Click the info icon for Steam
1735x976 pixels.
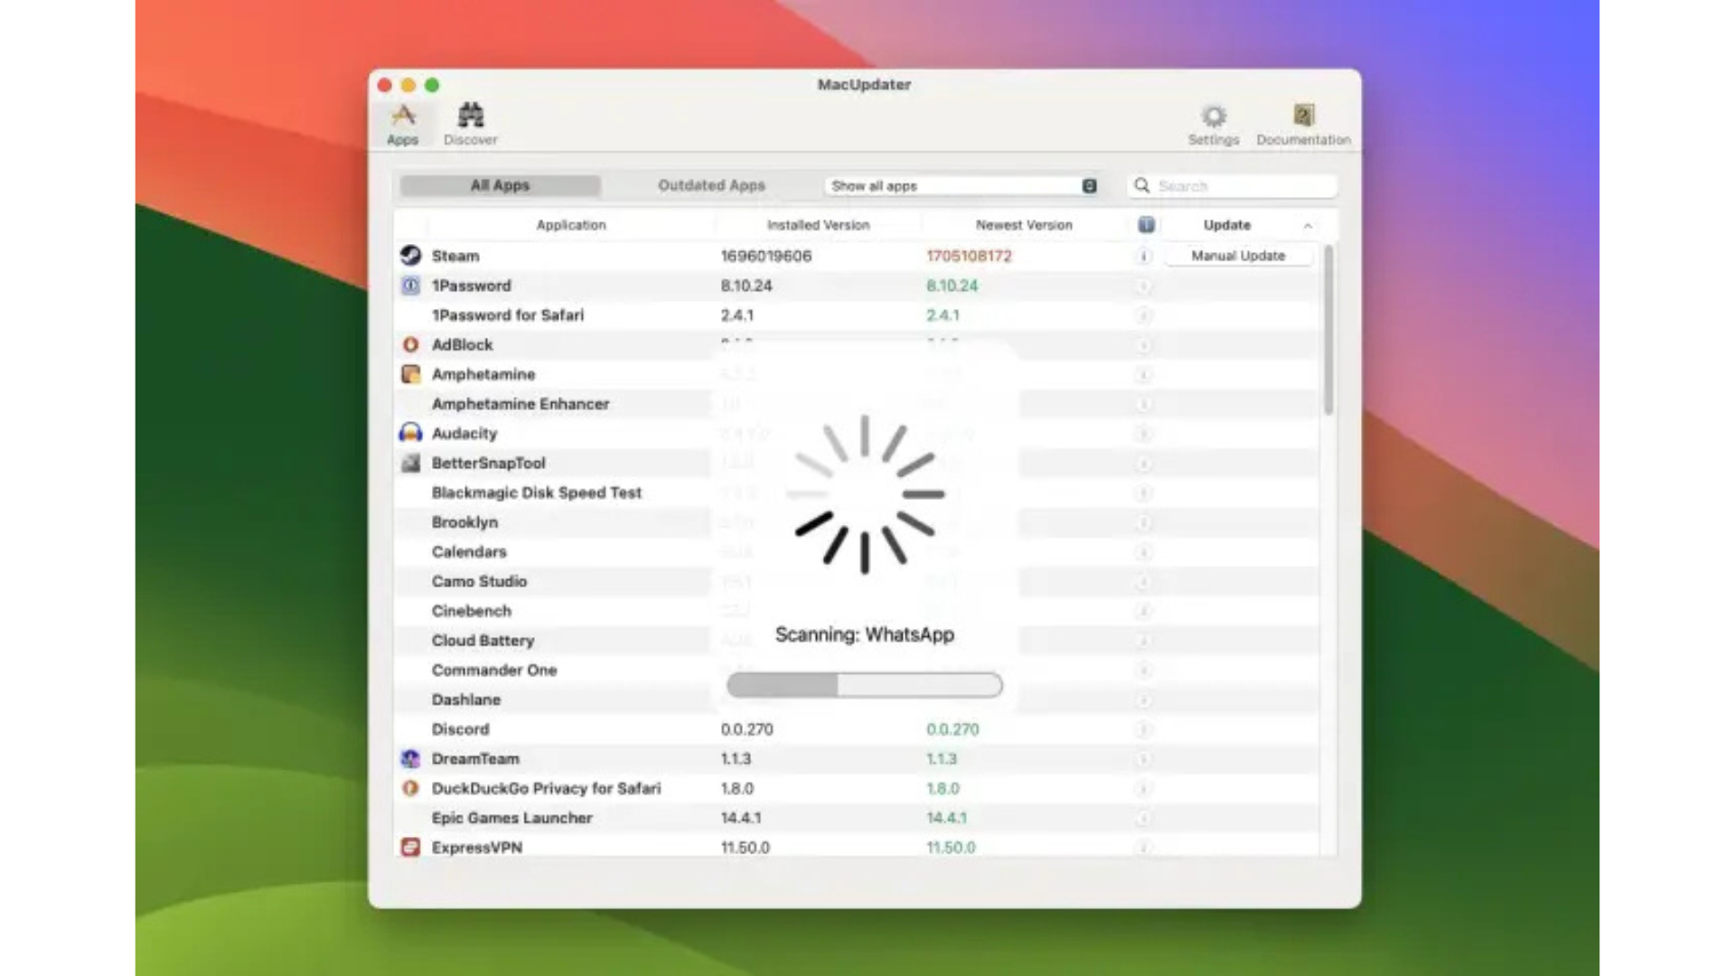click(x=1144, y=256)
